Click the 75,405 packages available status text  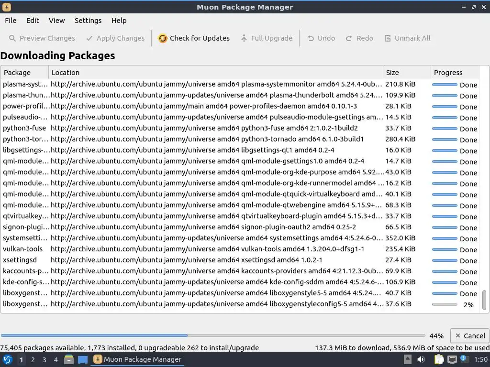129,348
